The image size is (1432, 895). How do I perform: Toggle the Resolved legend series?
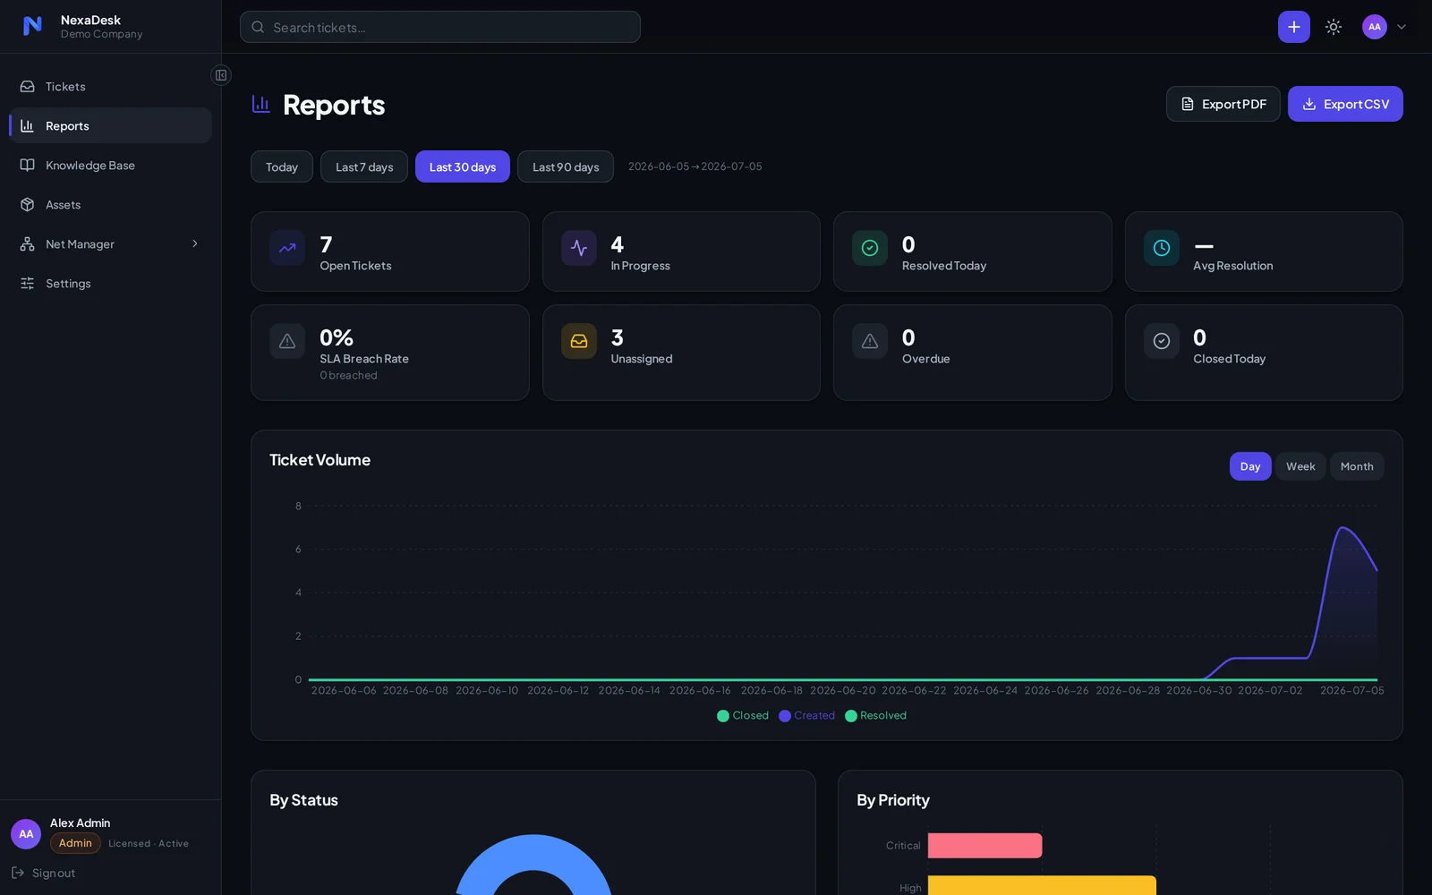pyautogui.click(x=875, y=715)
